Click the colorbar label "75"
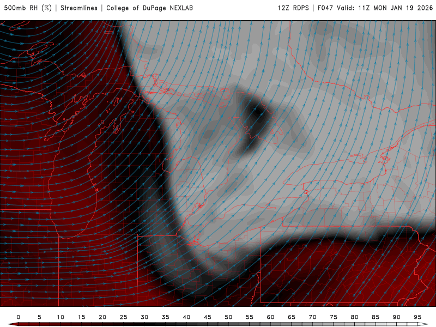Image resolution: width=436 pixels, height=327 pixels. (334, 317)
